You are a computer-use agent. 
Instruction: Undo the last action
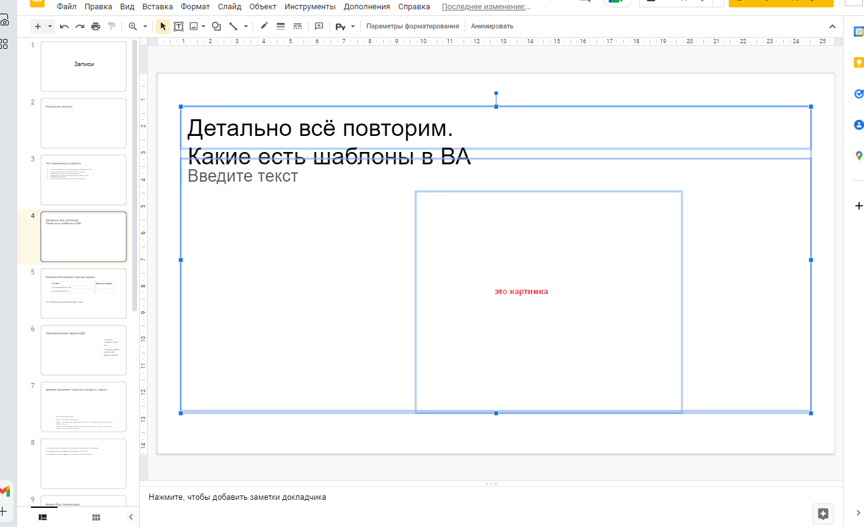pyautogui.click(x=64, y=27)
